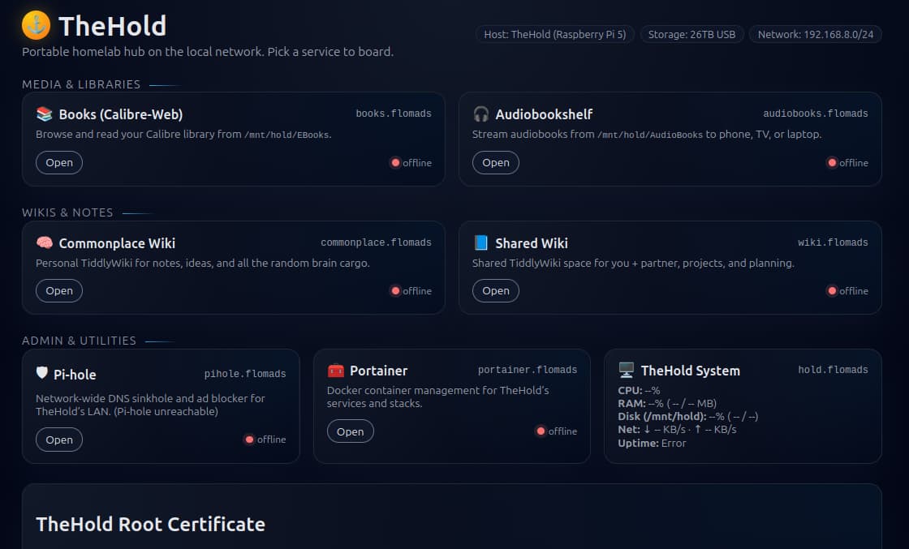Click the hold.flomads hostname label
Screen dimensions: 909x549
[833, 370]
